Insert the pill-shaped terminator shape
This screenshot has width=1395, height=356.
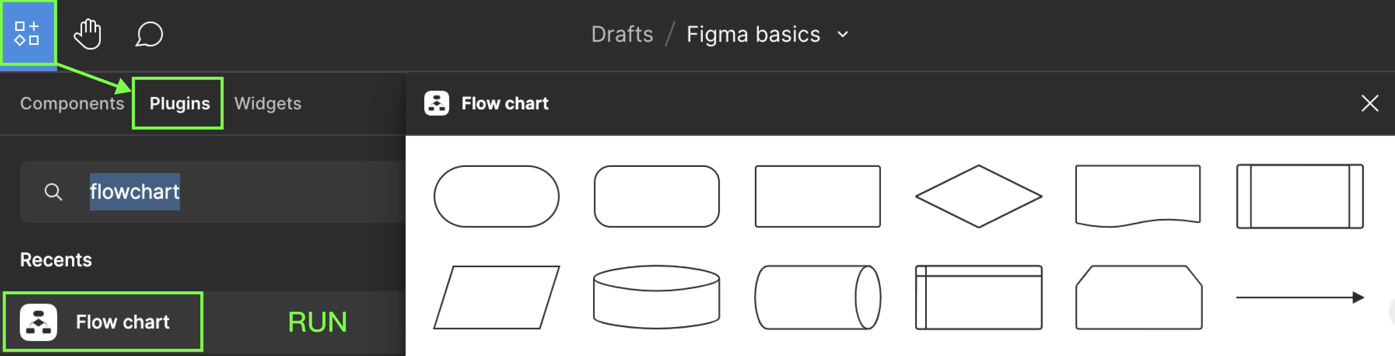click(x=496, y=196)
